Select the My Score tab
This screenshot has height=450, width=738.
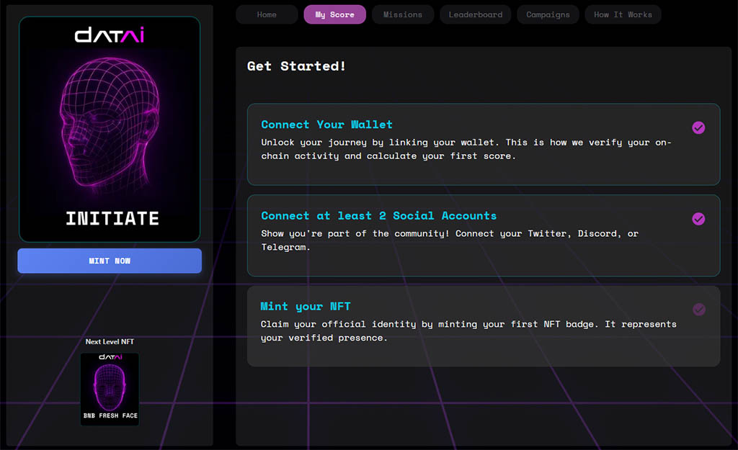tap(334, 14)
